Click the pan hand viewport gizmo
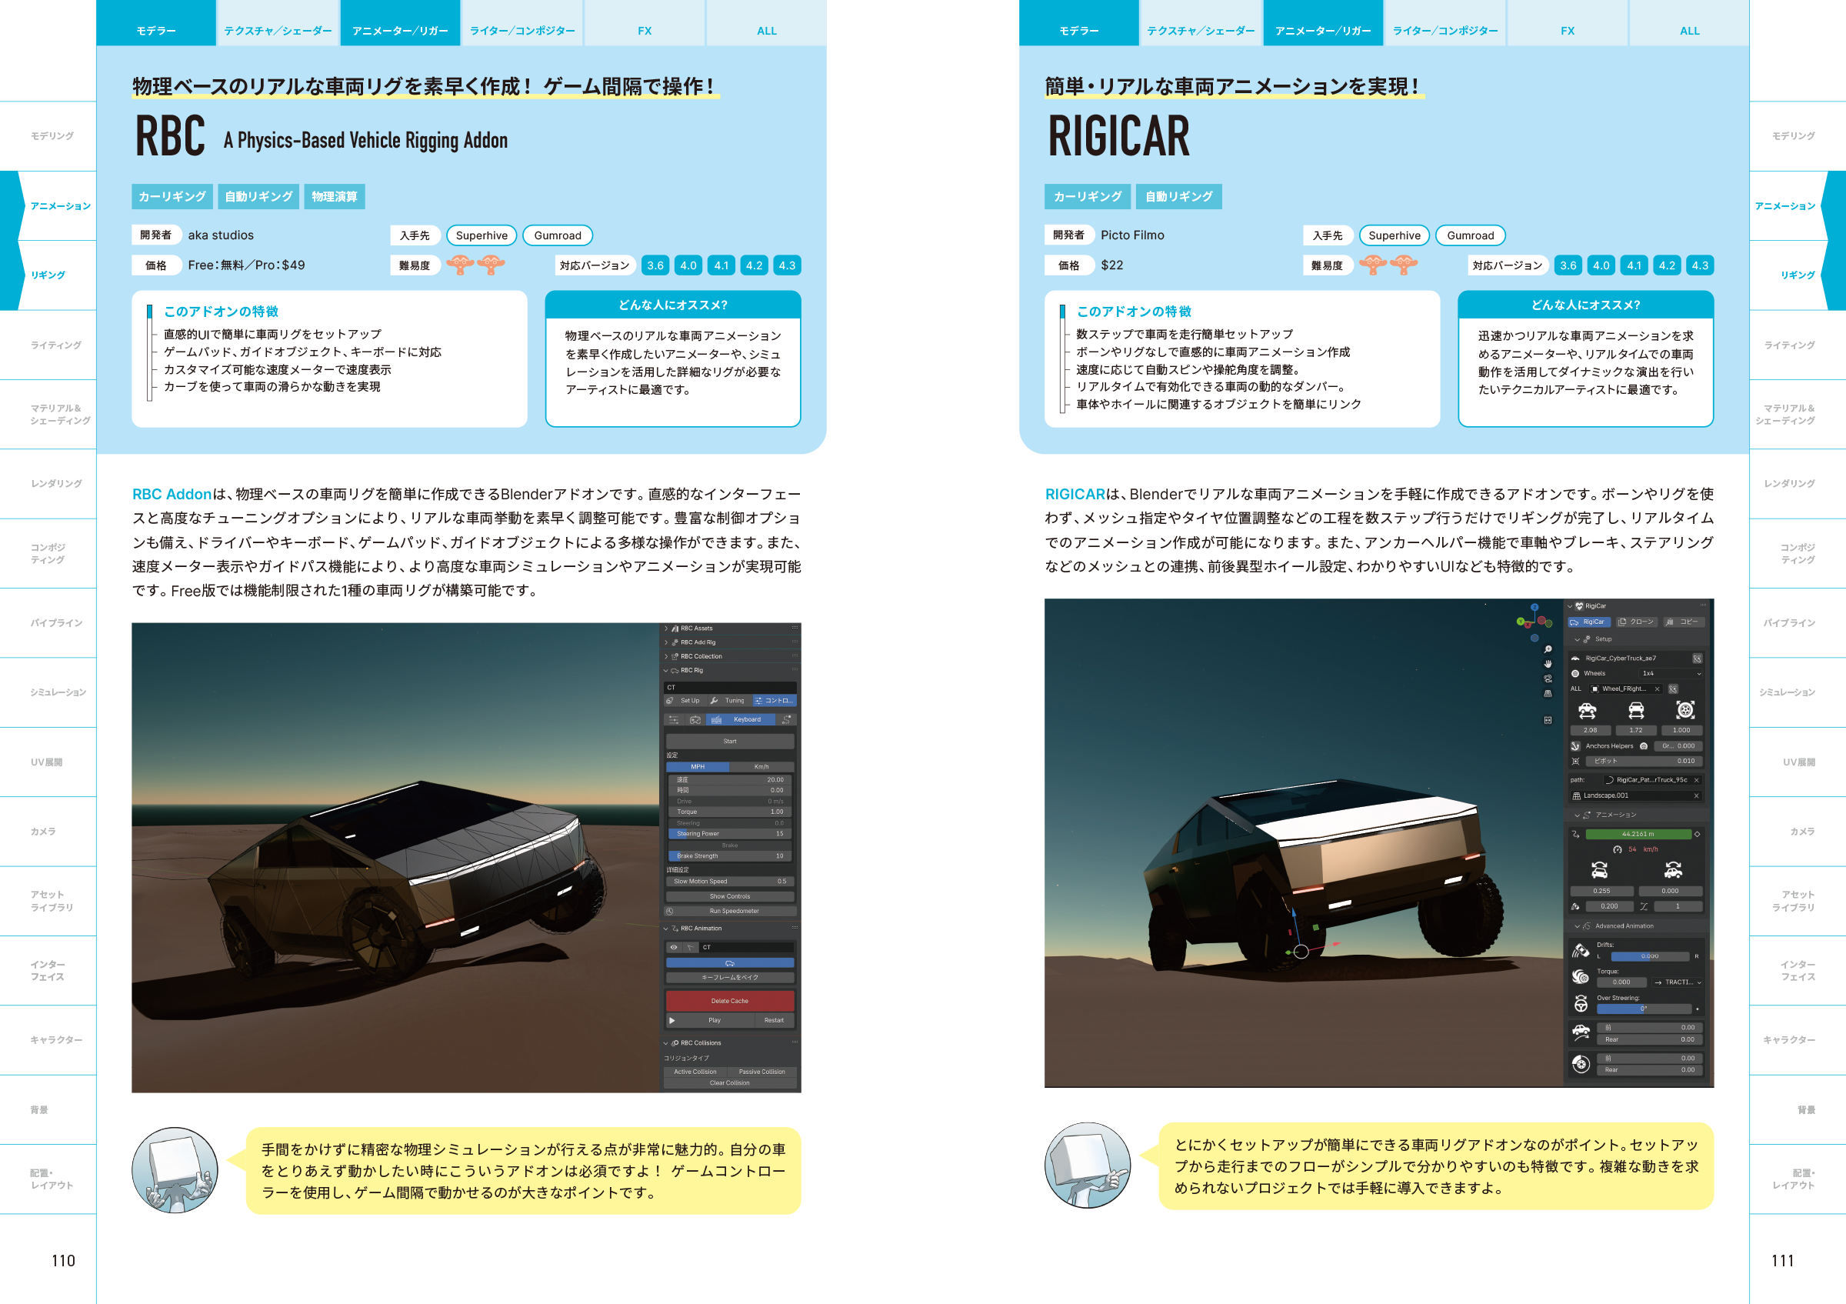The width and height of the screenshot is (1846, 1304). tap(1548, 664)
